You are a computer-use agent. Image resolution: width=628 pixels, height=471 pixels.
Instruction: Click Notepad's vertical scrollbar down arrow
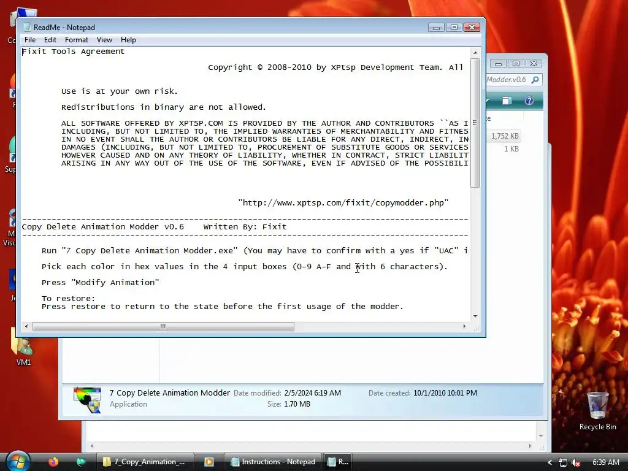(475, 316)
